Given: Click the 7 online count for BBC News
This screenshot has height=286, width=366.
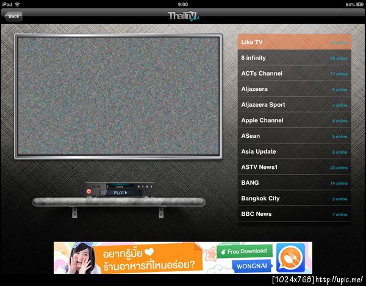Looking at the screenshot, I should [x=340, y=215].
